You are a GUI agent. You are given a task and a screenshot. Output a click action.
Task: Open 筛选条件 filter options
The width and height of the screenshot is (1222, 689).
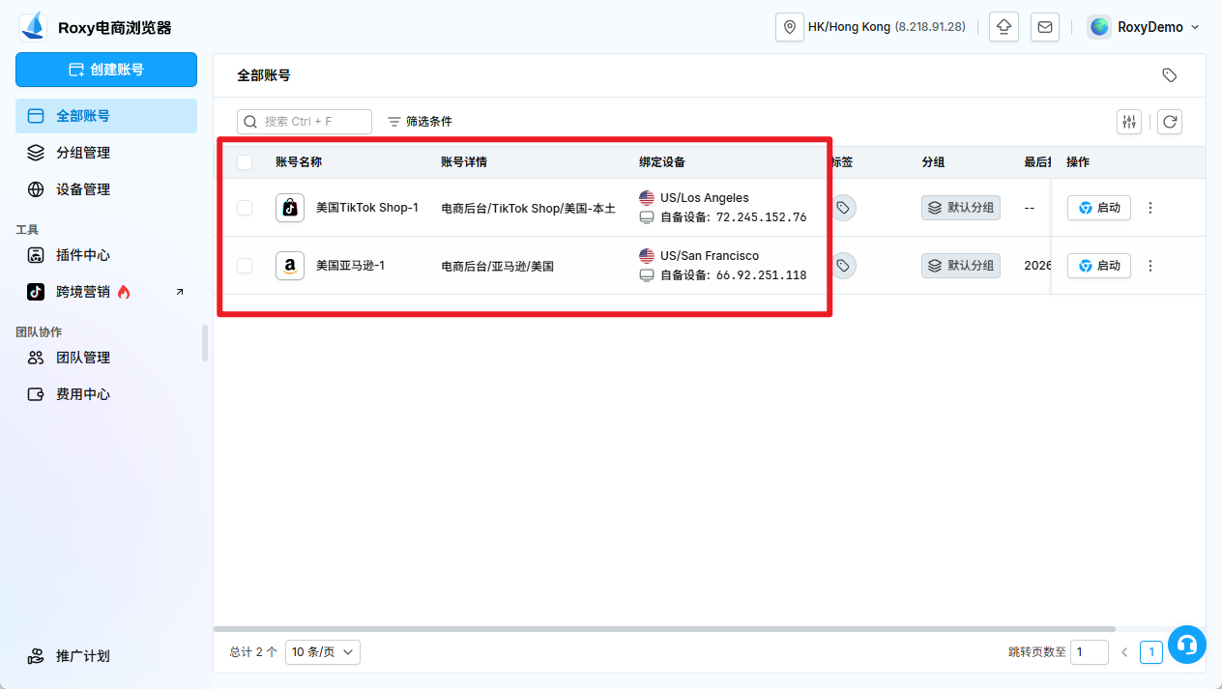coord(420,122)
